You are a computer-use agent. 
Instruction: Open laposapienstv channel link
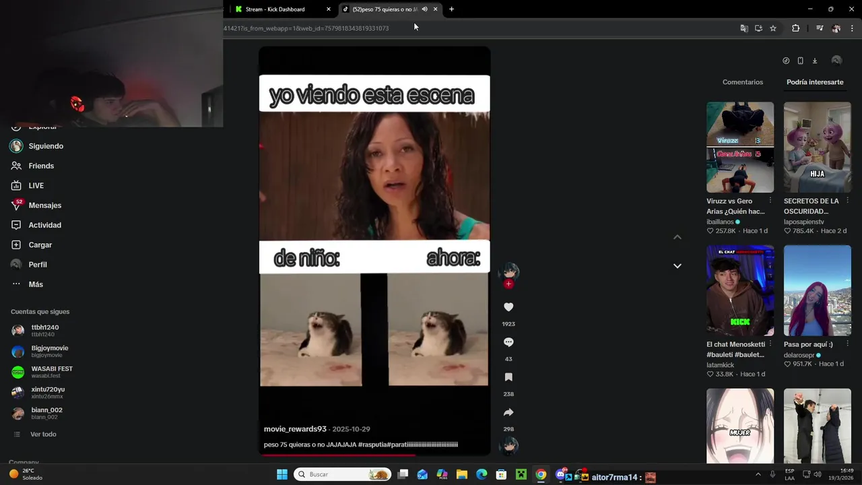tap(803, 222)
